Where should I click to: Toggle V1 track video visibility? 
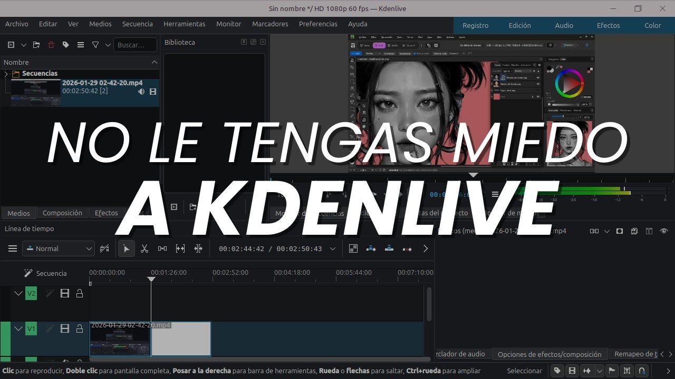click(x=65, y=328)
